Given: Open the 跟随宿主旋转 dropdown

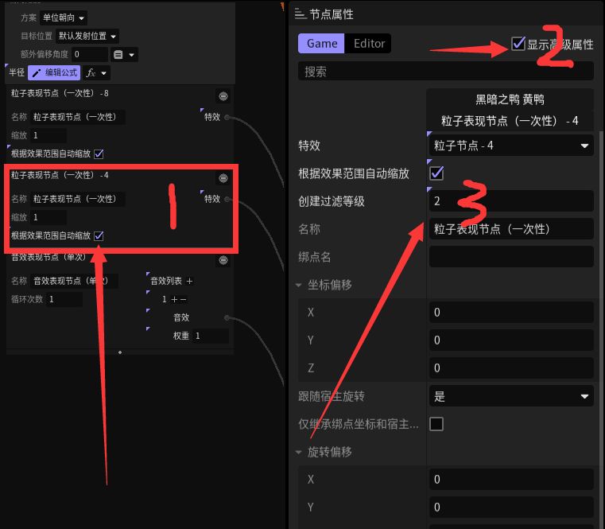Looking at the screenshot, I should [511, 396].
